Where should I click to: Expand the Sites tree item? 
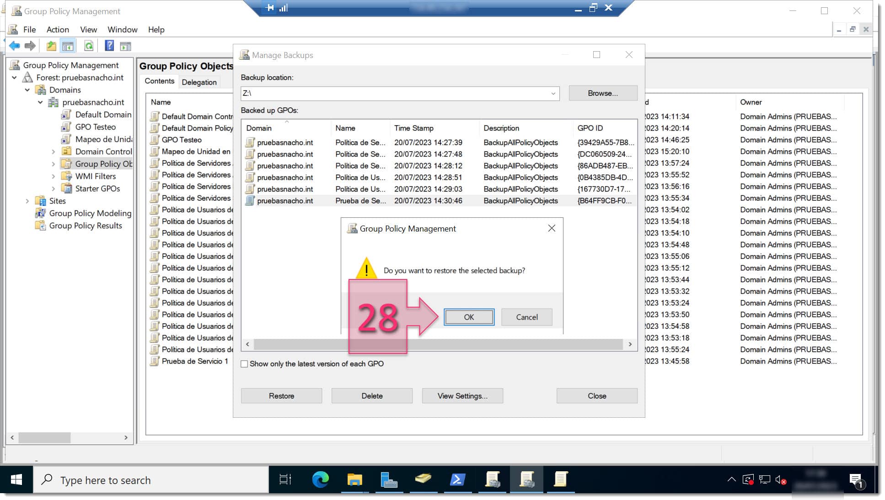(26, 201)
